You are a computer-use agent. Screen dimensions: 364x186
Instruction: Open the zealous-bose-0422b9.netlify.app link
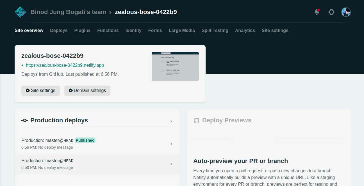(x=65, y=65)
